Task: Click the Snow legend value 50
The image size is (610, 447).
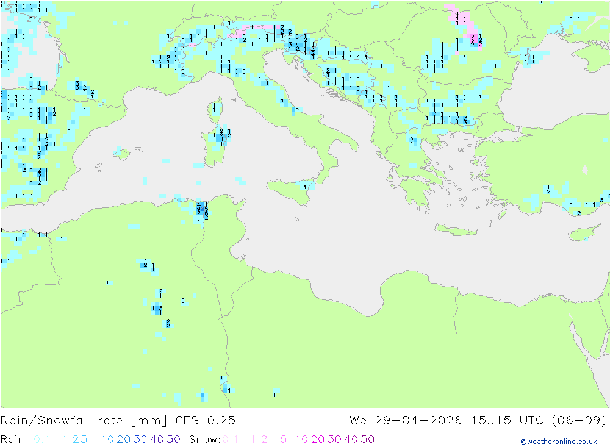Action: click(x=368, y=439)
